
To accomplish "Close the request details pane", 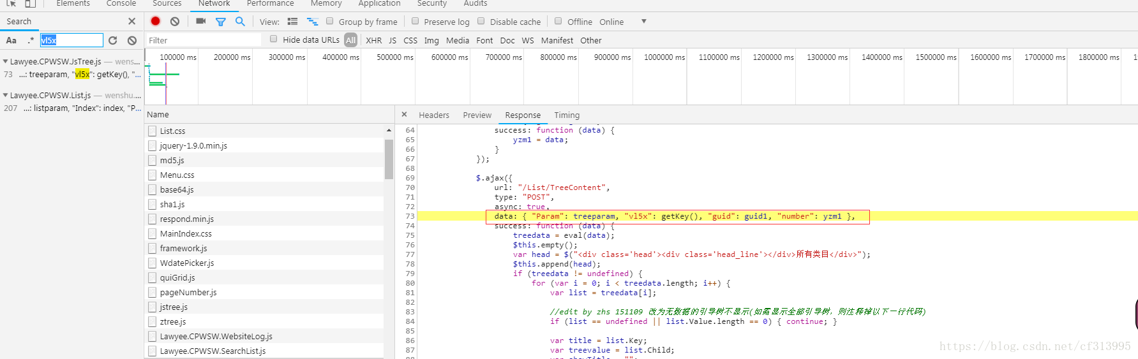I will [404, 114].
